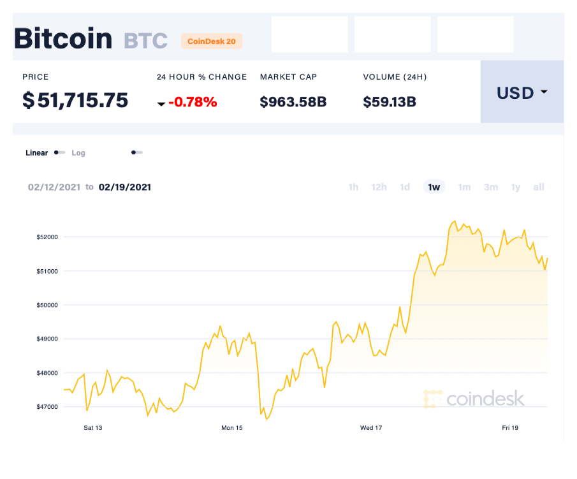Show the all-time chart
Image resolution: width=577 pixels, height=479 pixels.
[538, 187]
